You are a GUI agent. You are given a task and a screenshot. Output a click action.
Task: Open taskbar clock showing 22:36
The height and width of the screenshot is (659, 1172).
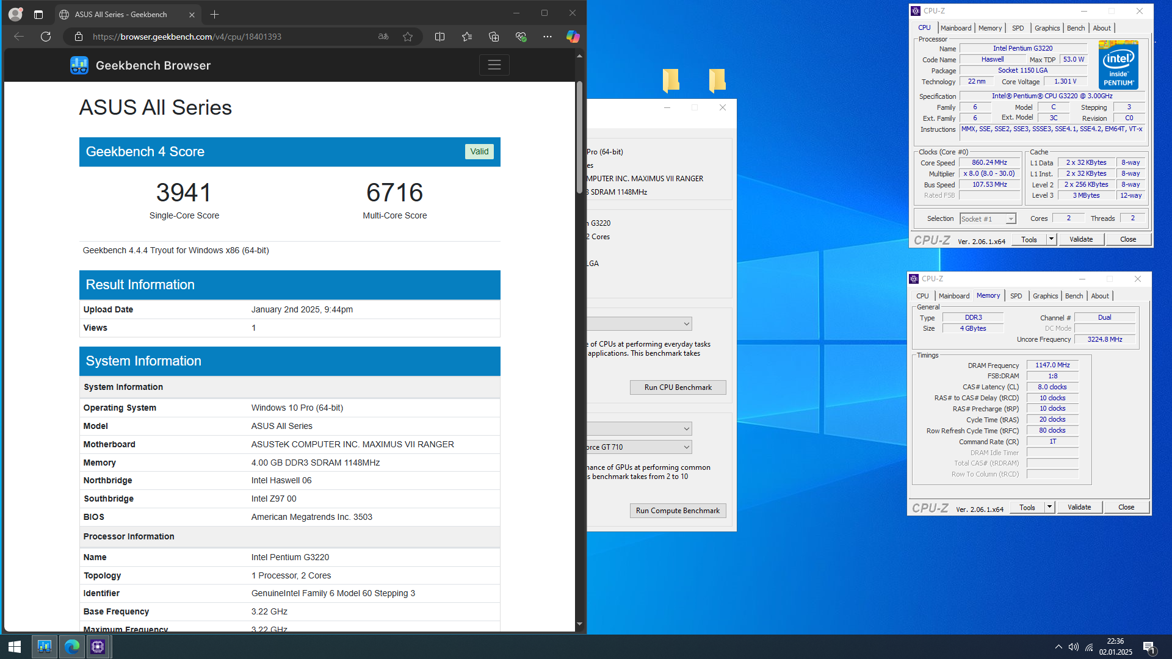[1115, 647]
